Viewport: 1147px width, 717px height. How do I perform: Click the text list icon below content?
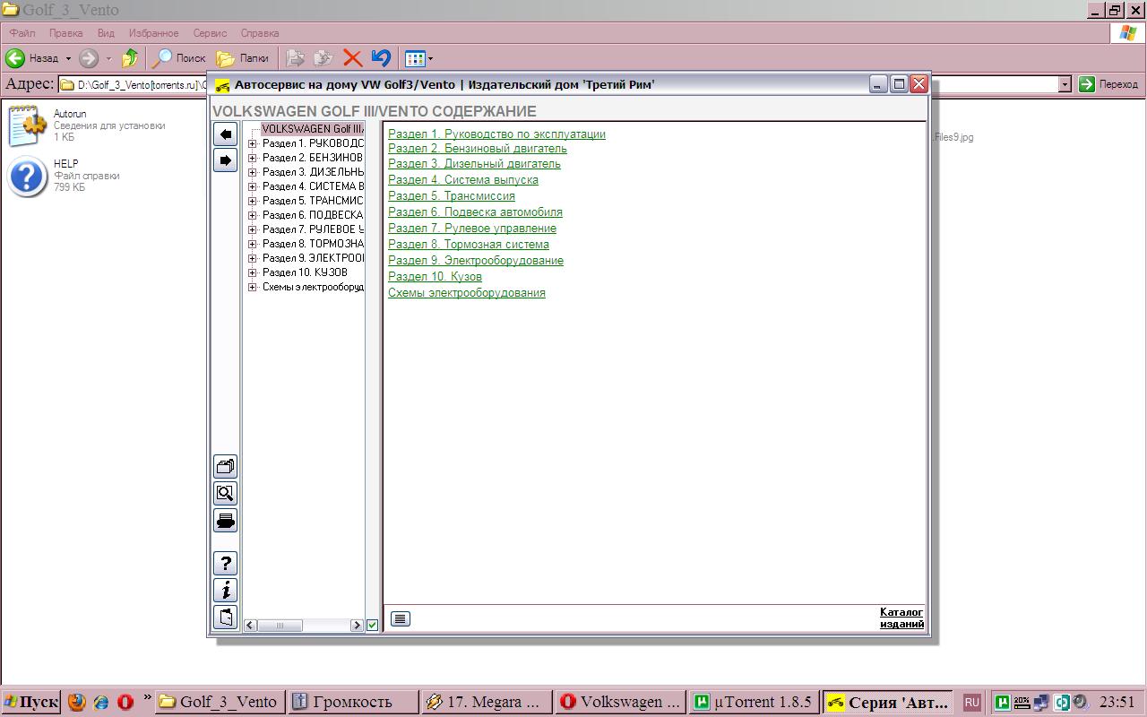click(401, 618)
